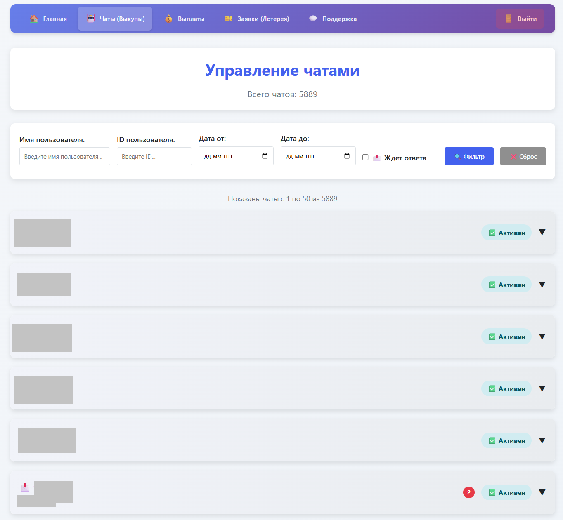Click the inbox icon in the chat with 2 unread
This screenshot has width=563, height=520.
click(25, 487)
